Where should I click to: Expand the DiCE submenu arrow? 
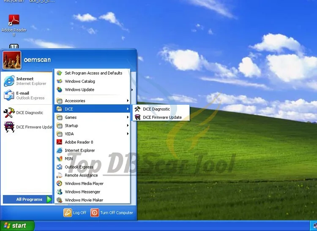128,109
